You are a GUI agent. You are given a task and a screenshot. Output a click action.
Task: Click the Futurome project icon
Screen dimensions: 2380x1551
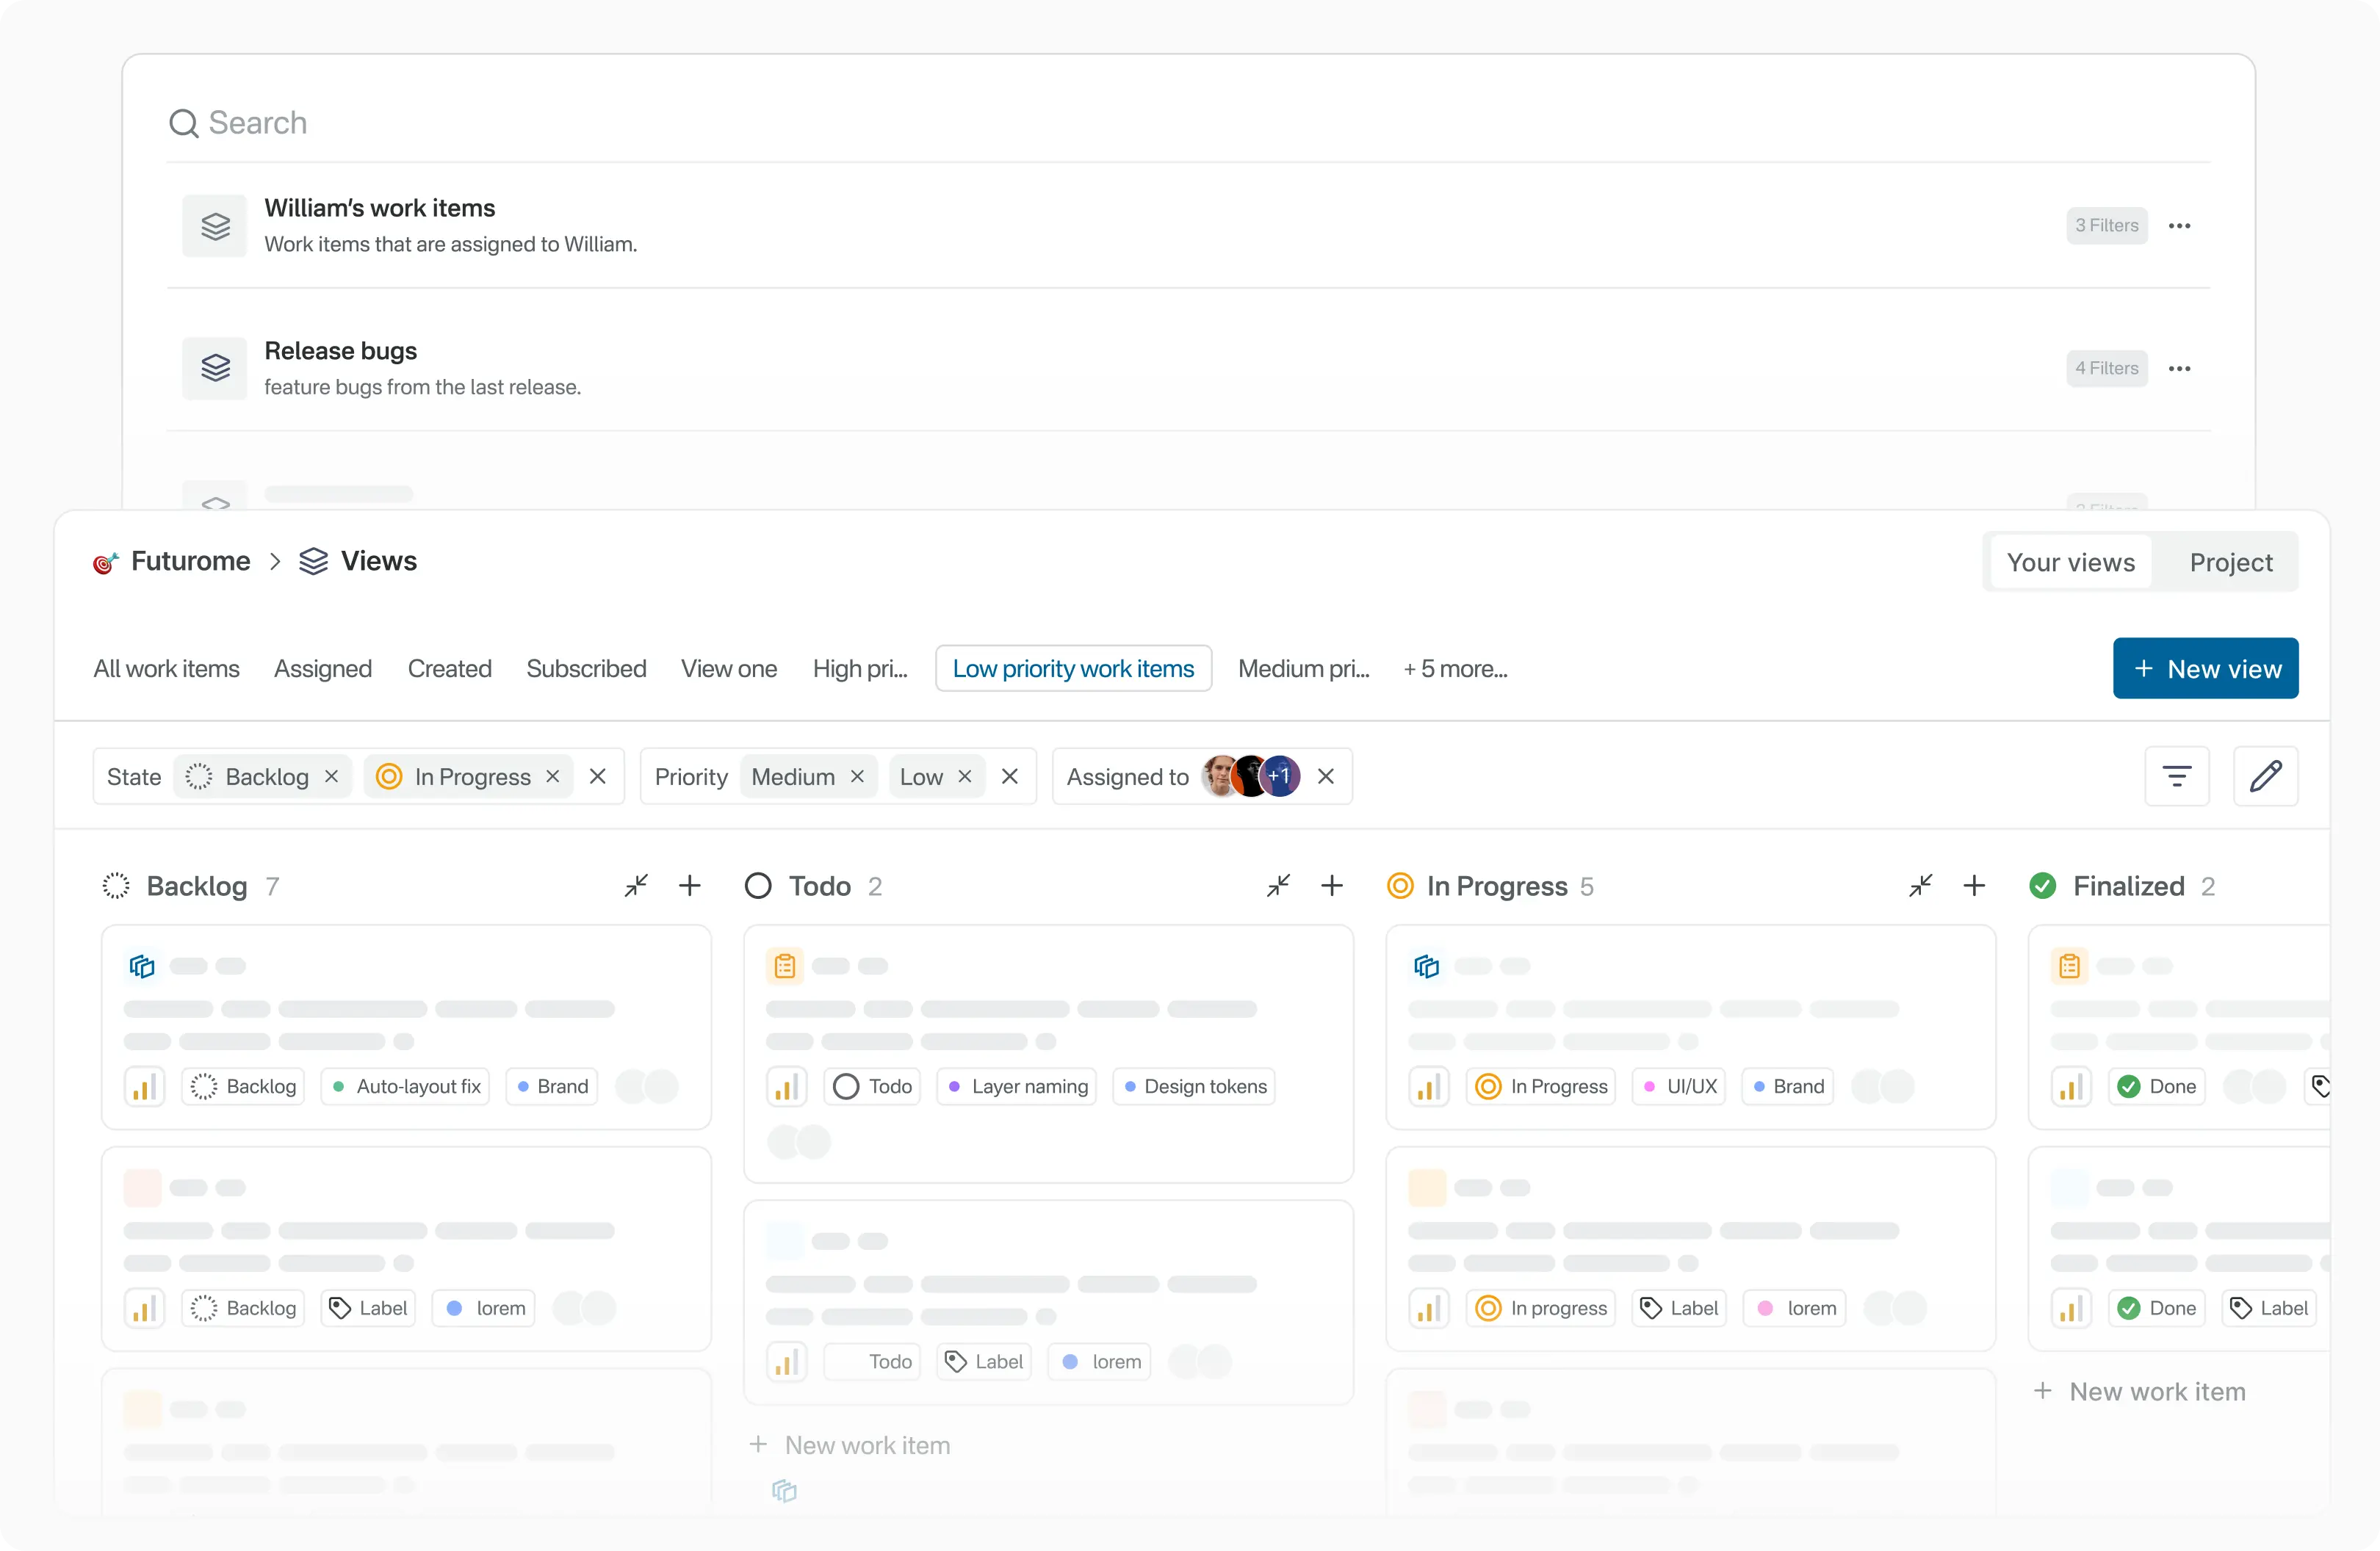[106, 562]
